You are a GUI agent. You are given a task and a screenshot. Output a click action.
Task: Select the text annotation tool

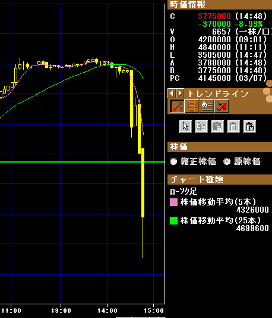[207, 106]
